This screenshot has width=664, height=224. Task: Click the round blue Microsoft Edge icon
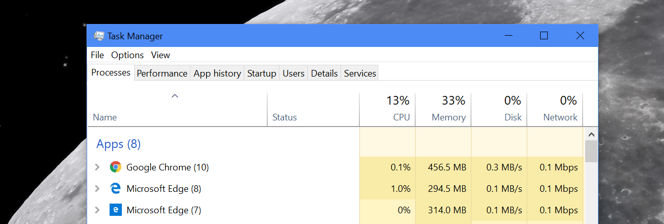tap(116, 188)
